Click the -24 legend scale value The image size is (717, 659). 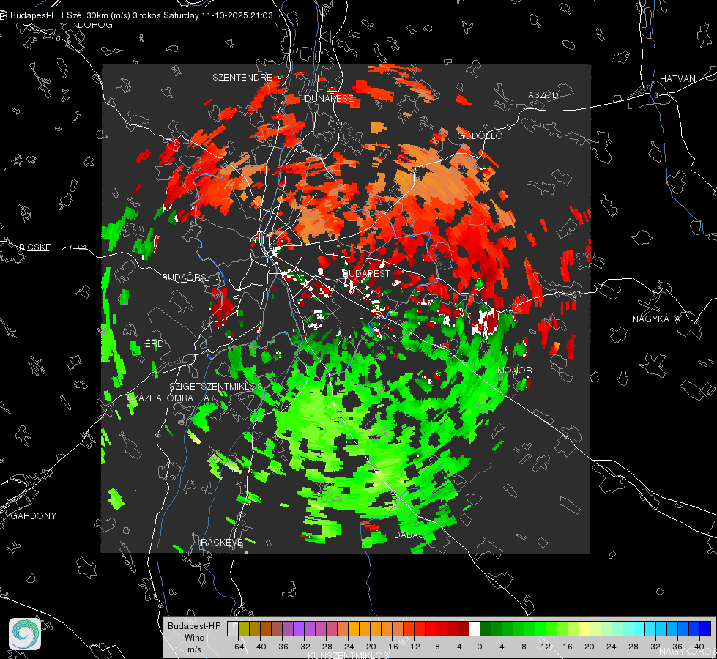pyautogui.click(x=348, y=647)
